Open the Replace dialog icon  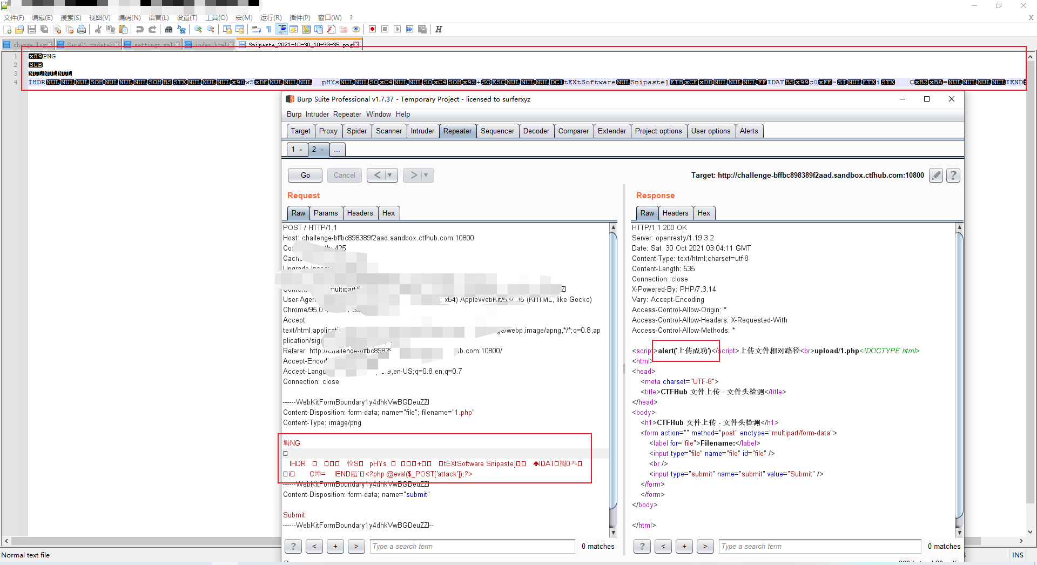[x=181, y=29]
